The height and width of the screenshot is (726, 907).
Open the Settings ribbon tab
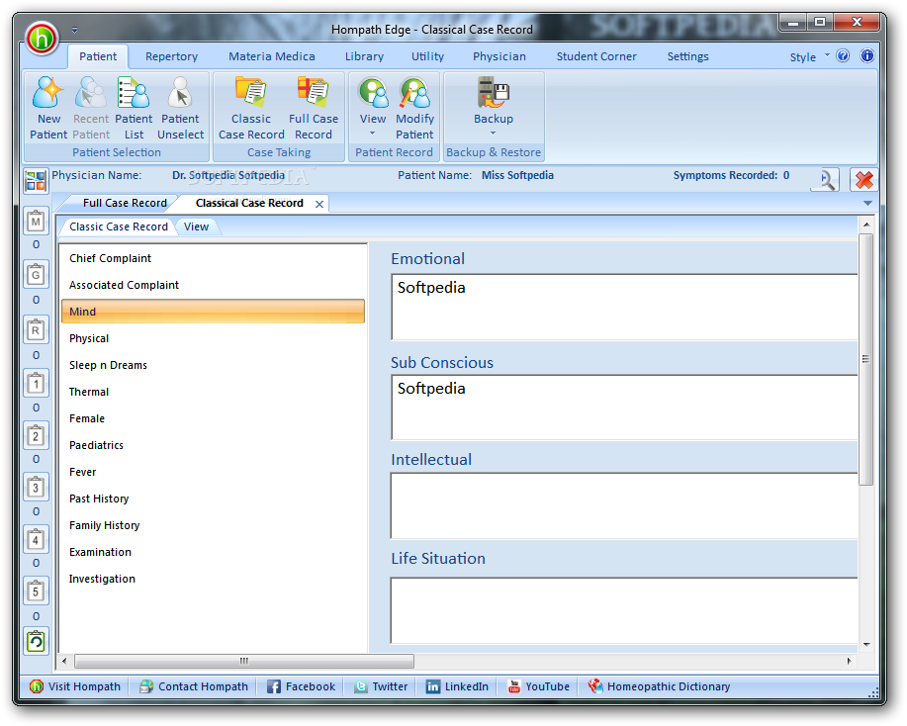(687, 56)
